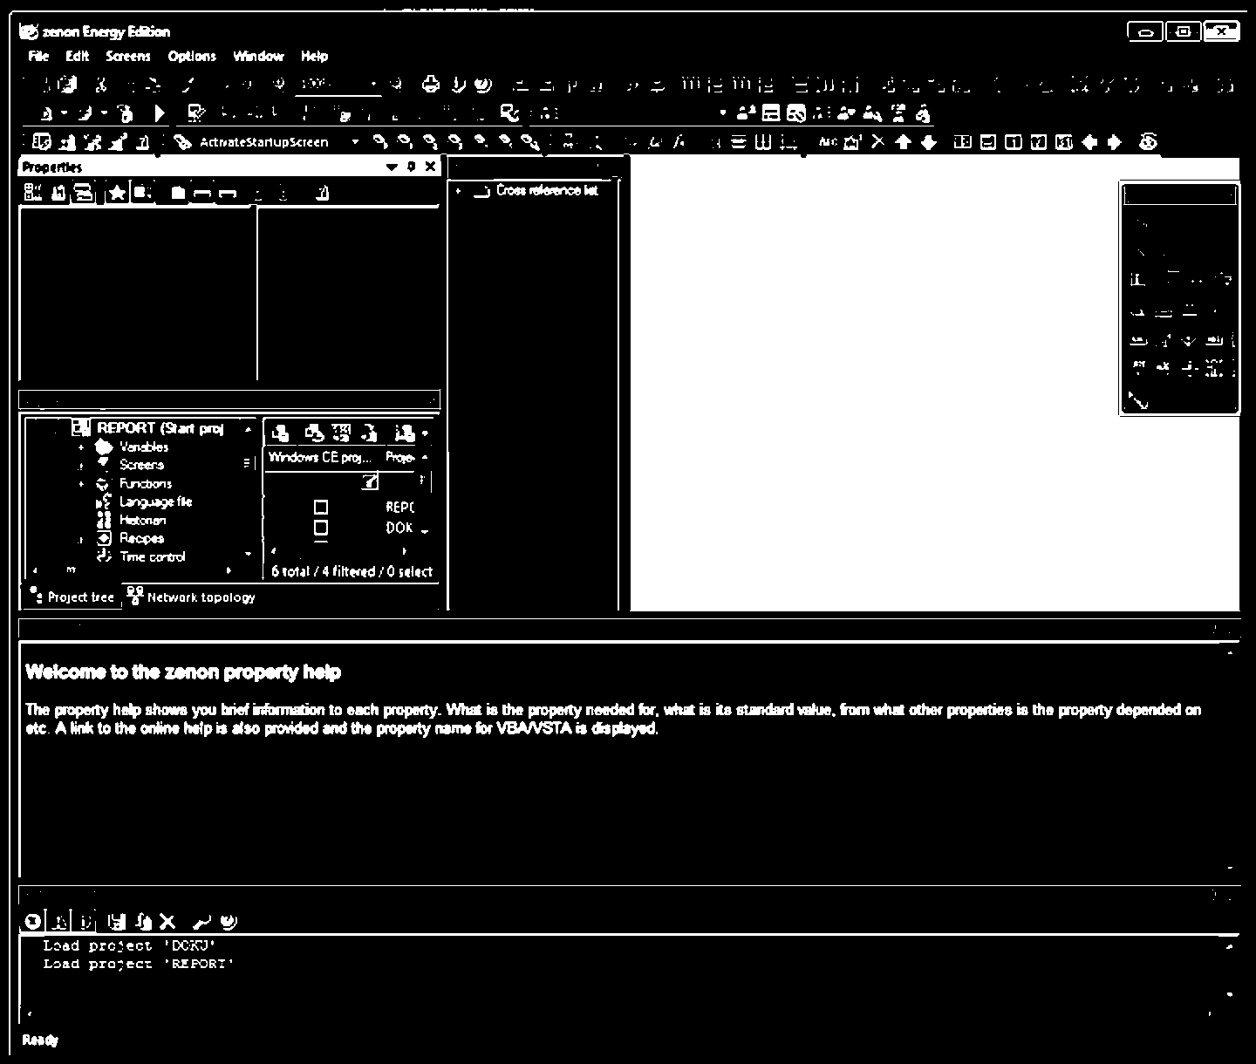Close the Properties panel
This screenshot has height=1064, width=1256.
pyautogui.click(x=430, y=167)
